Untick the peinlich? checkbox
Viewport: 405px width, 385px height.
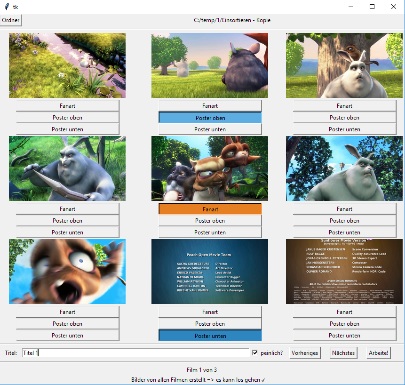click(255, 353)
